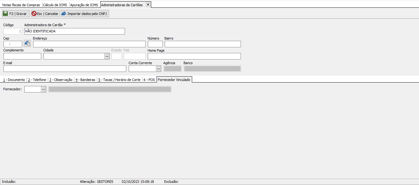Close the Administradoras de Cartões tab
The width and height of the screenshot is (419, 185).
coord(148,5)
